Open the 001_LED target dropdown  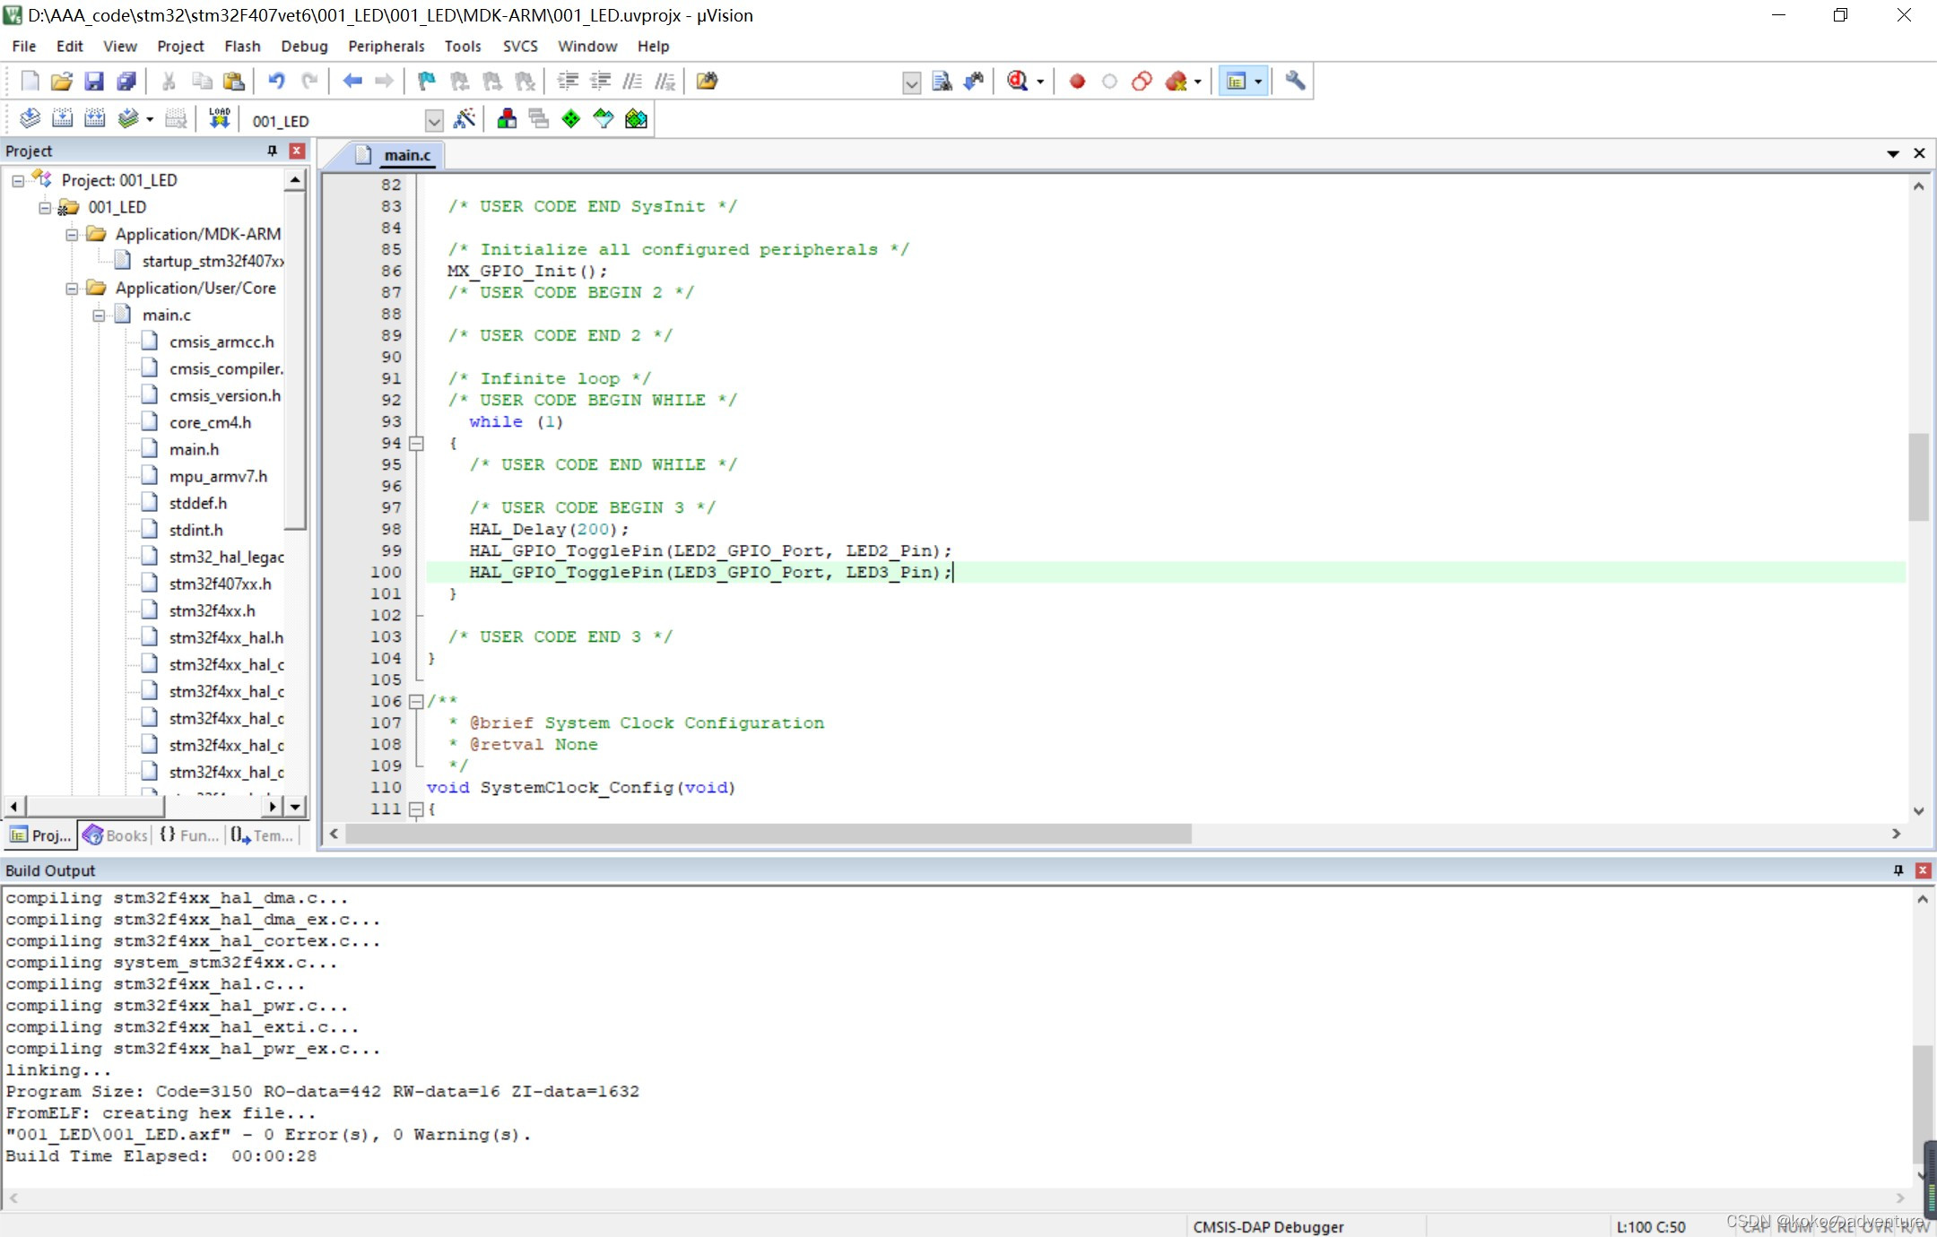[434, 121]
